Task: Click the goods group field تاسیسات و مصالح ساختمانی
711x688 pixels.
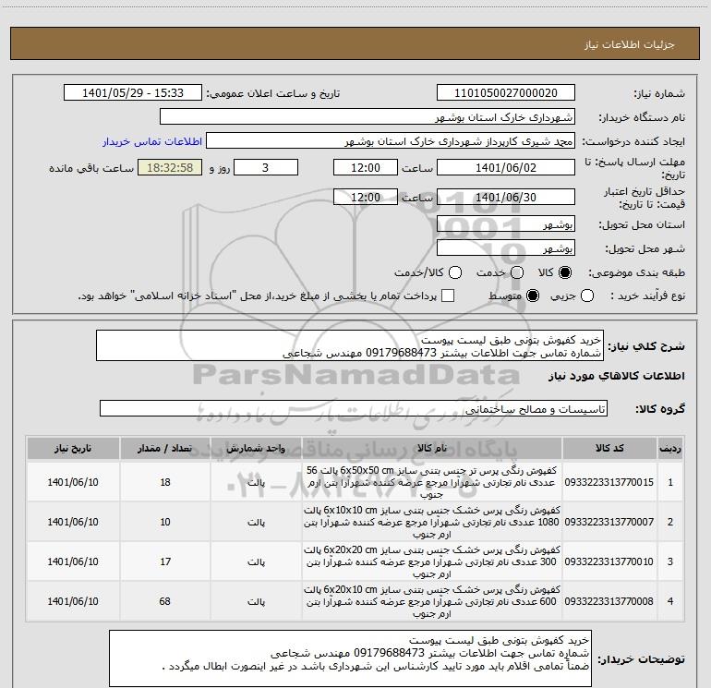Action: click(354, 408)
